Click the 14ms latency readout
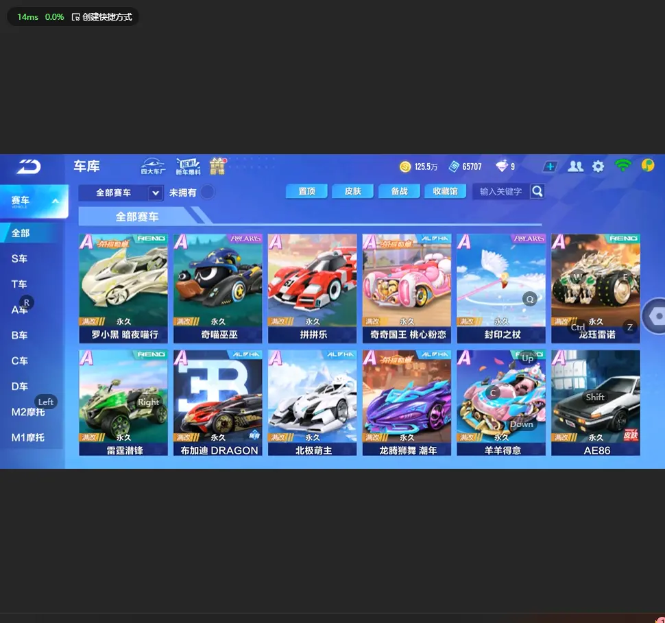The height and width of the screenshot is (623, 665). point(27,17)
